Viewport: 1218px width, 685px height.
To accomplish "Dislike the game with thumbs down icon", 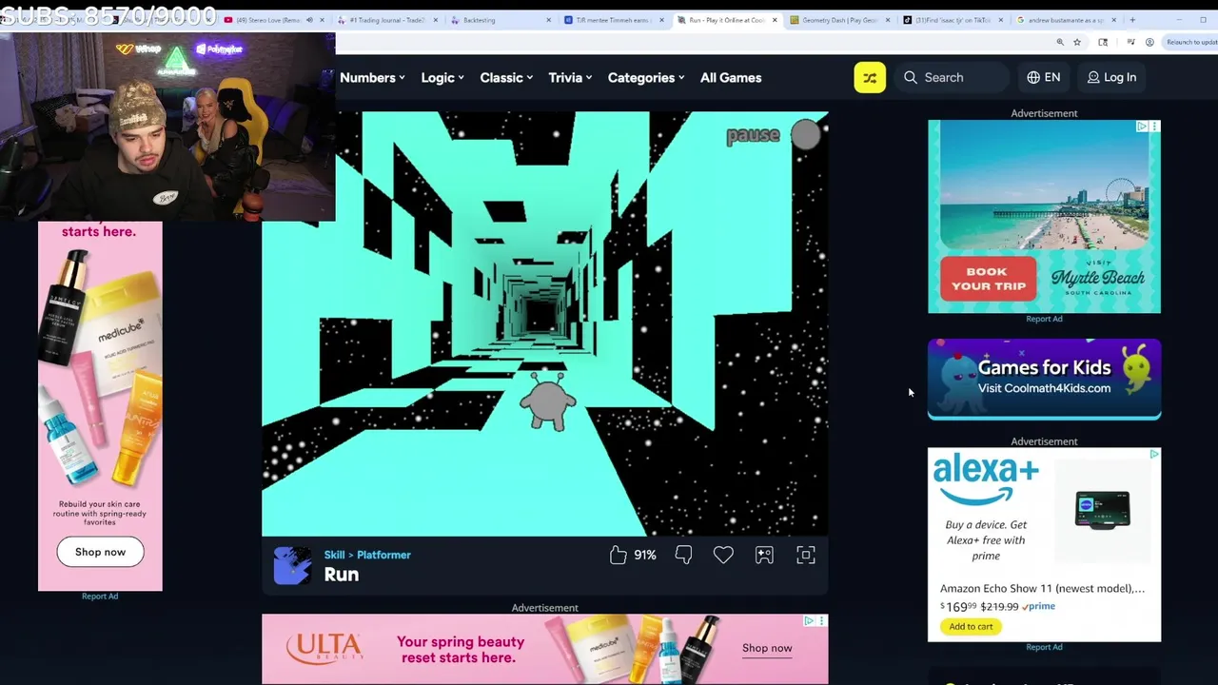I will pyautogui.click(x=683, y=555).
